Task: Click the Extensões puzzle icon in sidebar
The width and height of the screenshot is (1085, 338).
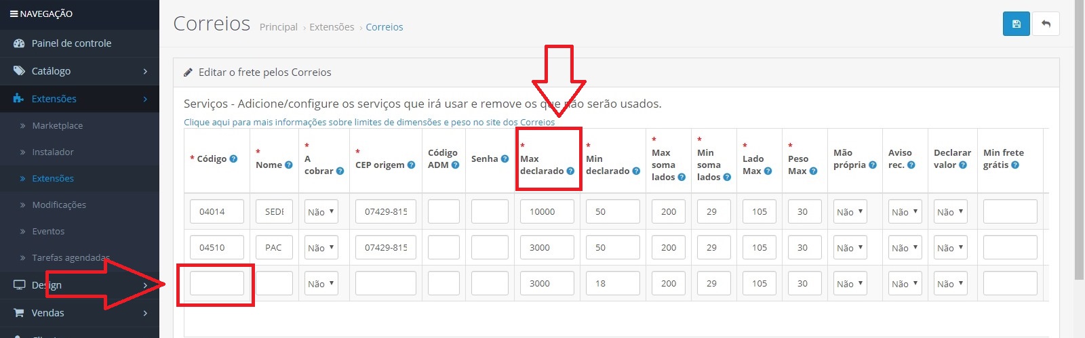Action: pos(19,98)
